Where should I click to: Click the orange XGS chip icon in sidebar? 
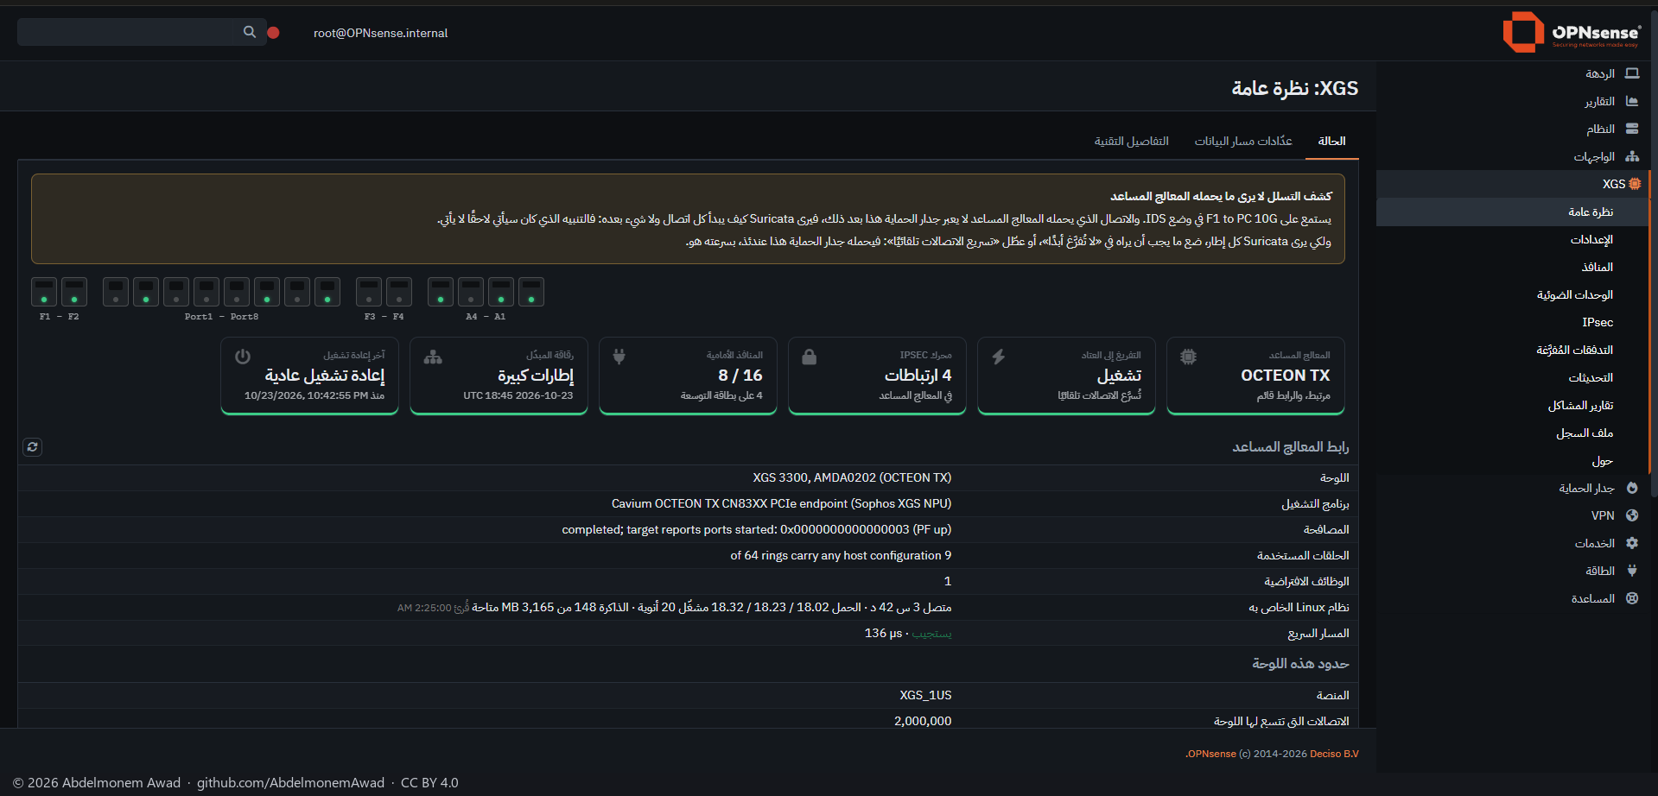click(x=1635, y=184)
